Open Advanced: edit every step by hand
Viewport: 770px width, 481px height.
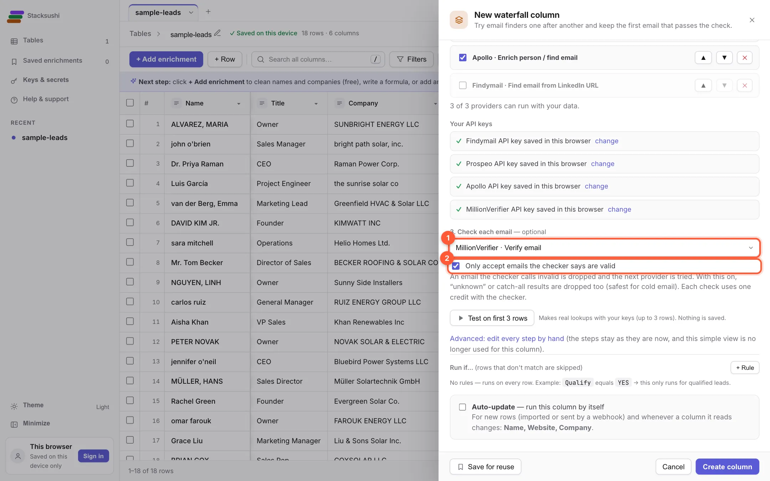pyautogui.click(x=507, y=339)
